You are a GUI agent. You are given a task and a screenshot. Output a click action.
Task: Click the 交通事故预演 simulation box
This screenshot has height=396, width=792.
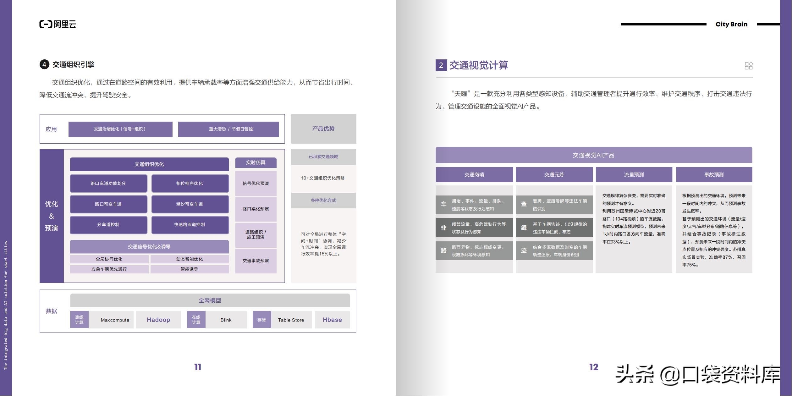(x=256, y=261)
